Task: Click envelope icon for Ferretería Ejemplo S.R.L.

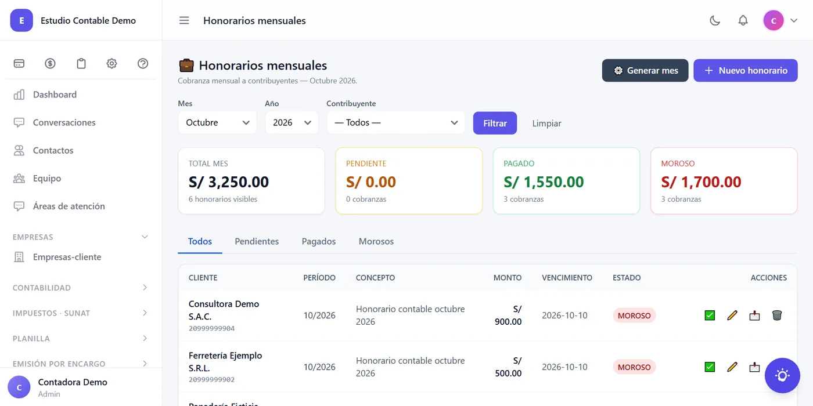Action: 754,367
